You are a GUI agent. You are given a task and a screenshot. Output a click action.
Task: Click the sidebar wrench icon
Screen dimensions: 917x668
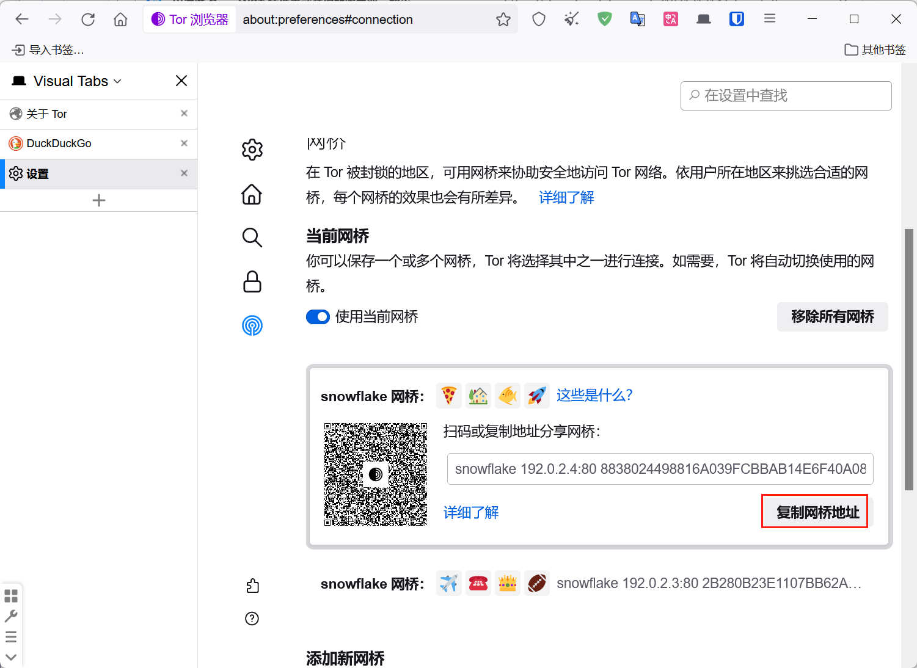pos(11,617)
